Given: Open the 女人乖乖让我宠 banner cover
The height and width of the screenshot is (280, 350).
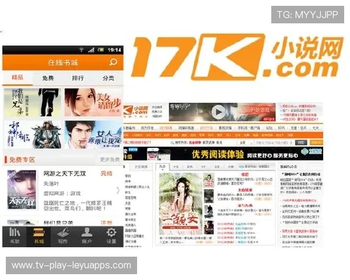Looking at the screenshot, I should [x=93, y=135].
